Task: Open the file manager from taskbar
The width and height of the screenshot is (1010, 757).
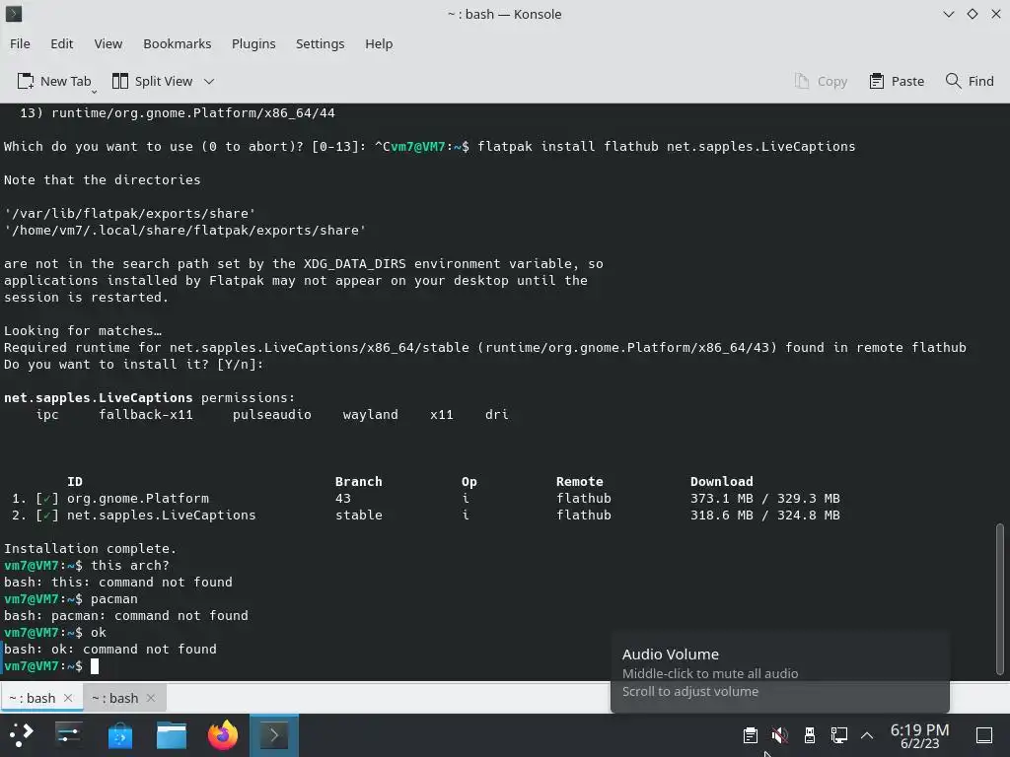Action: pos(172,734)
